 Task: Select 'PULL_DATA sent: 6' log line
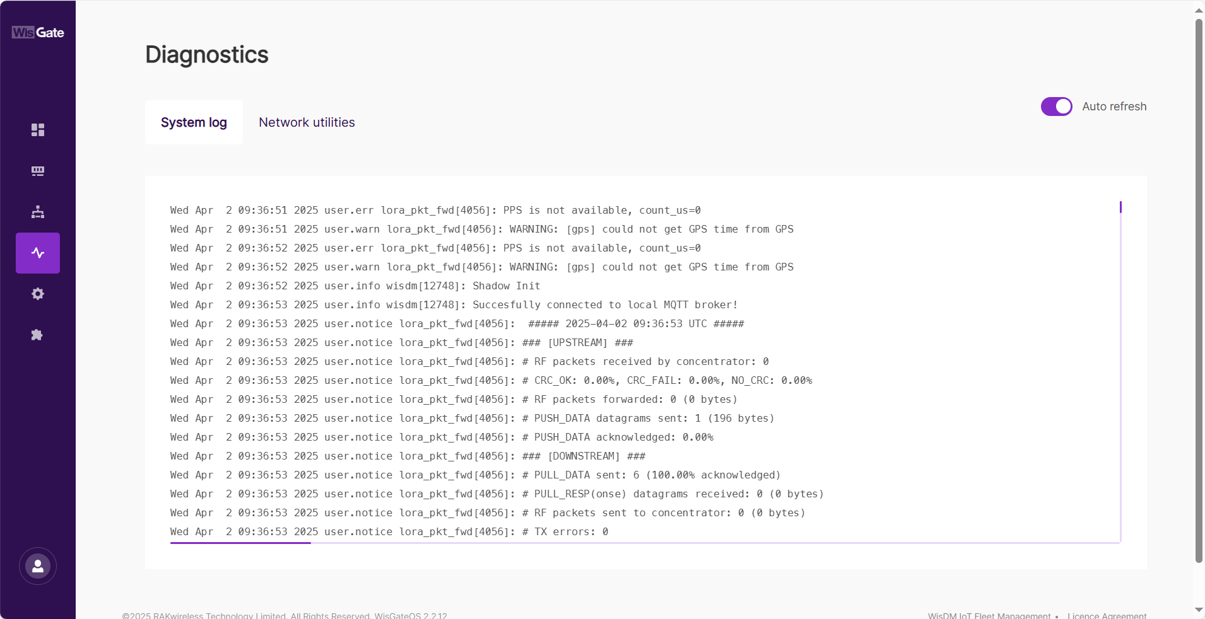click(x=476, y=475)
